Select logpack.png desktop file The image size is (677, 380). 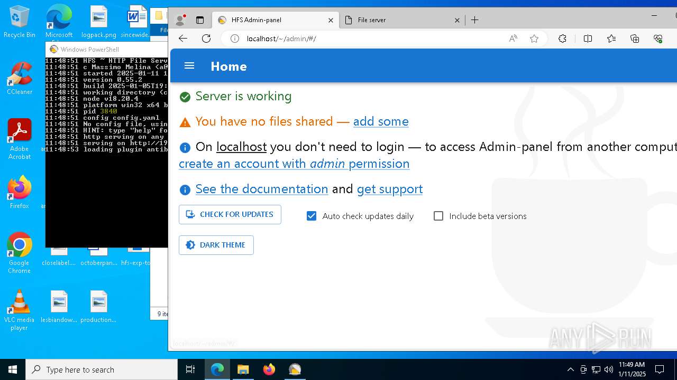tap(99, 22)
